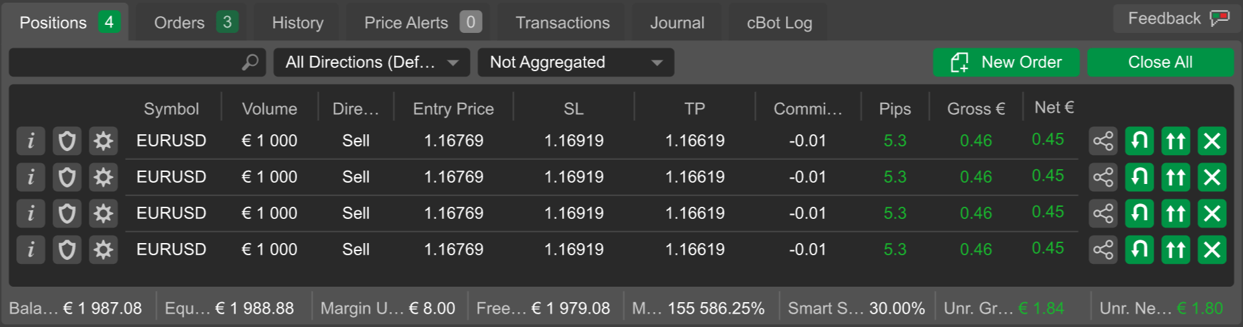Open the cBot Log tab
This screenshot has width=1243, height=327.
[779, 22]
